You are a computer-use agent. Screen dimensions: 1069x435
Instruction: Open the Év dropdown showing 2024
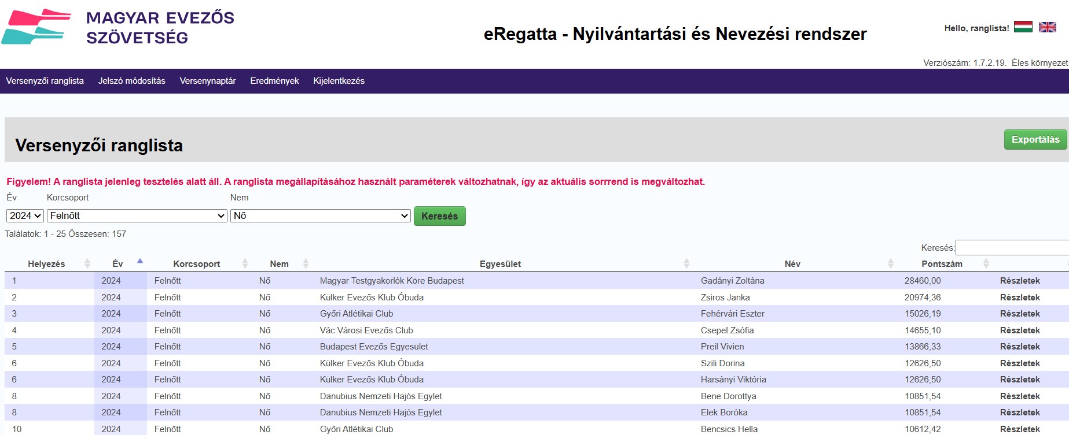[25, 215]
